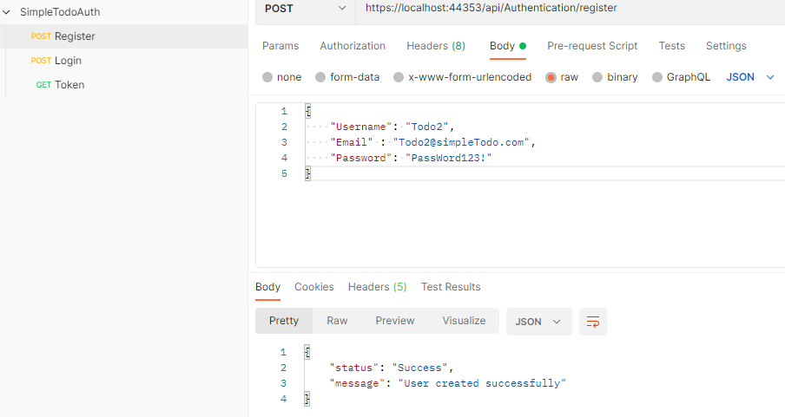
Task: Open the Settings tab
Action: click(726, 46)
